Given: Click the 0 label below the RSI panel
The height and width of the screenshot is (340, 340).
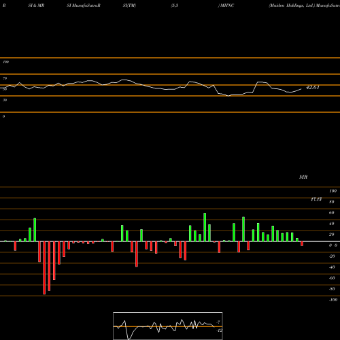Looking at the screenshot, I should pyautogui.click(x=3, y=116).
